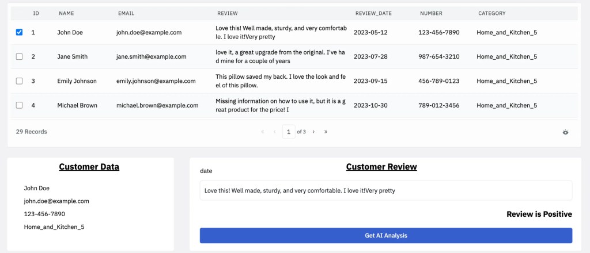Click the date label above review box
The height and width of the screenshot is (253, 590).
click(x=206, y=171)
